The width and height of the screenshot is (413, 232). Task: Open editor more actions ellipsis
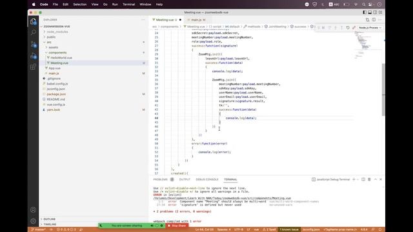coord(380,20)
